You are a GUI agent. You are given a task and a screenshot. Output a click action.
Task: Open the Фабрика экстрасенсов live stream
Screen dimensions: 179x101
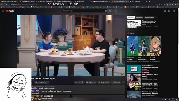click(134, 69)
